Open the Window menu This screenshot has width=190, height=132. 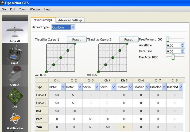35,9
